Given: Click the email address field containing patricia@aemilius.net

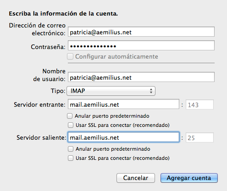Looking at the screenshot, I should pos(141,32).
